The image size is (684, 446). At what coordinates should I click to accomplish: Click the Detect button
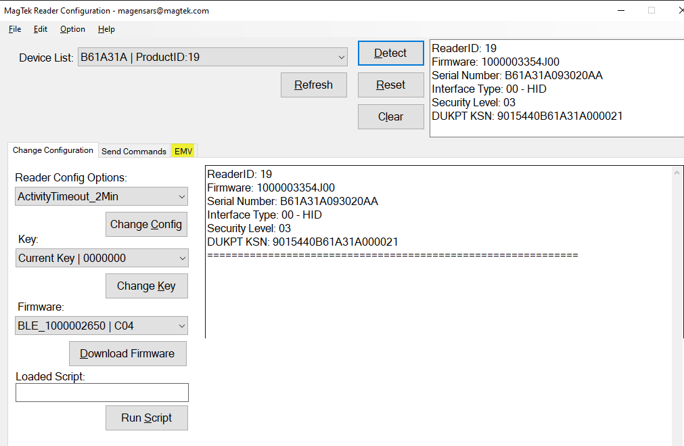click(390, 53)
